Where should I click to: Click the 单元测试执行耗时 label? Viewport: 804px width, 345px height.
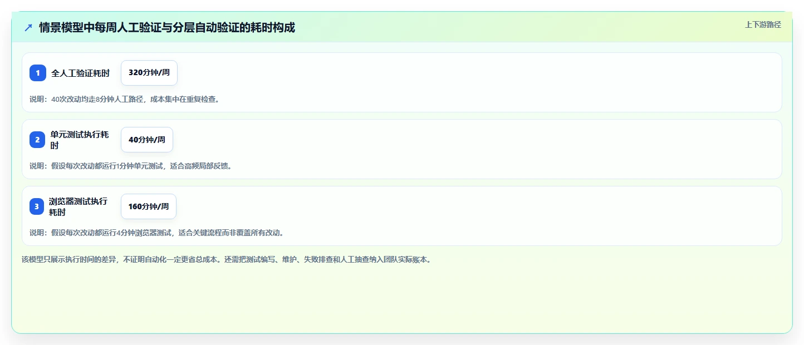80,140
